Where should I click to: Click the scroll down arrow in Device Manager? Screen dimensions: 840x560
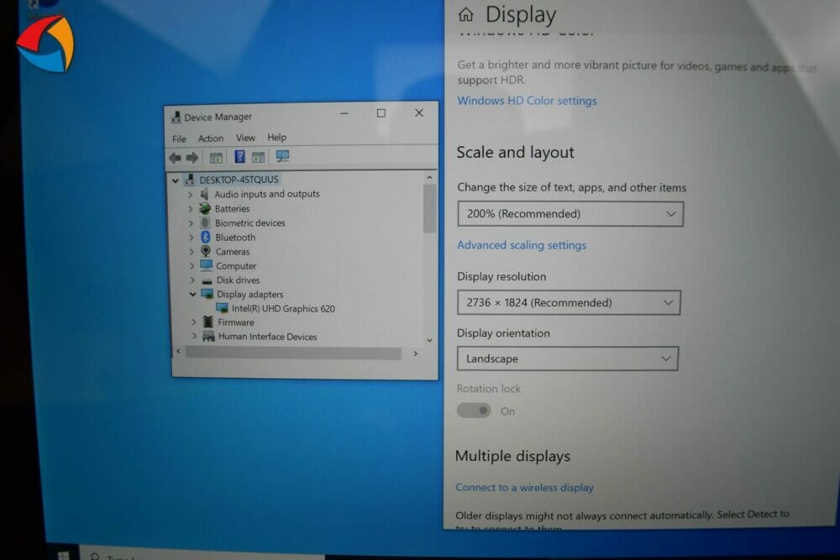click(x=429, y=340)
